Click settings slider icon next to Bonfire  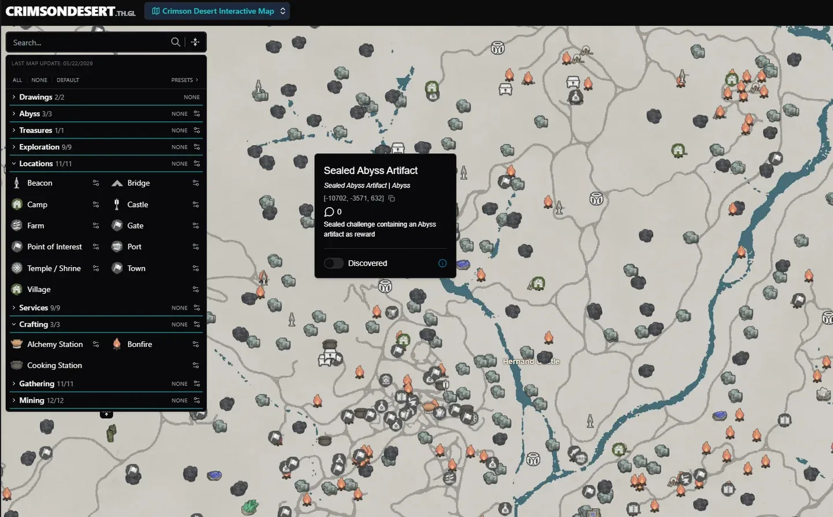pyautogui.click(x=196, y=345)
